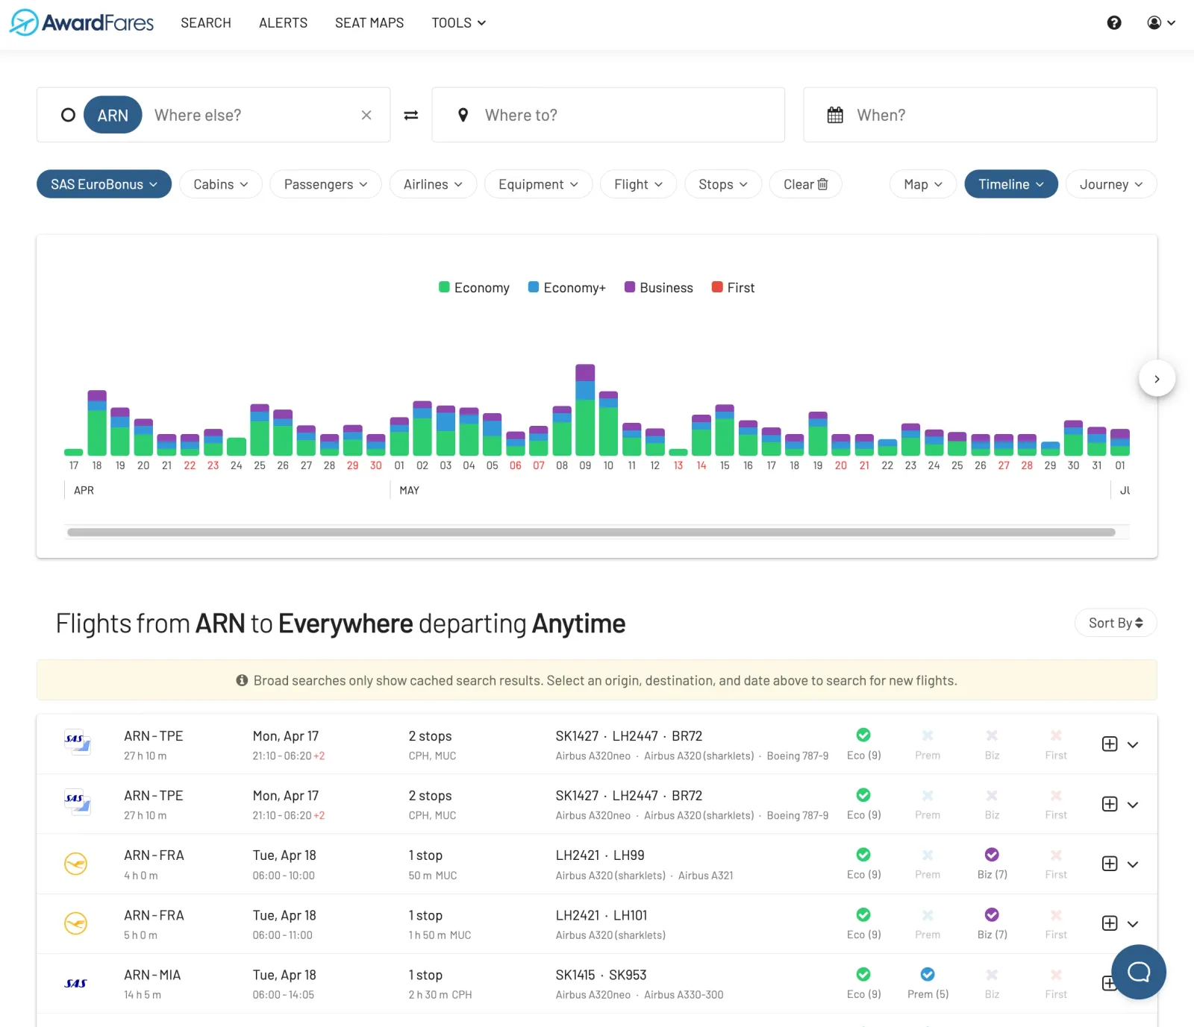Open the Stops filter
Screen dimensions: 1194x1027
click(x=723, y=184)
